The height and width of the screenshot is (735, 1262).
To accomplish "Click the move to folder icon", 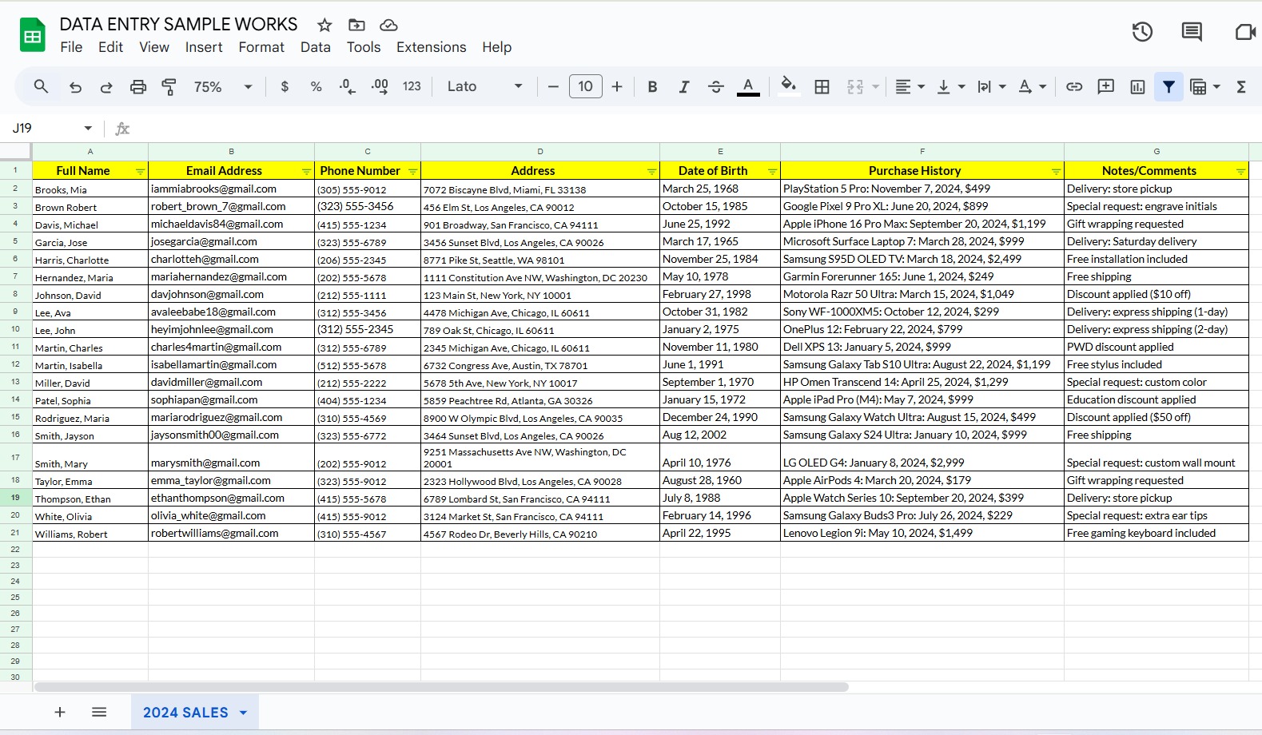I will pos(356,25).
